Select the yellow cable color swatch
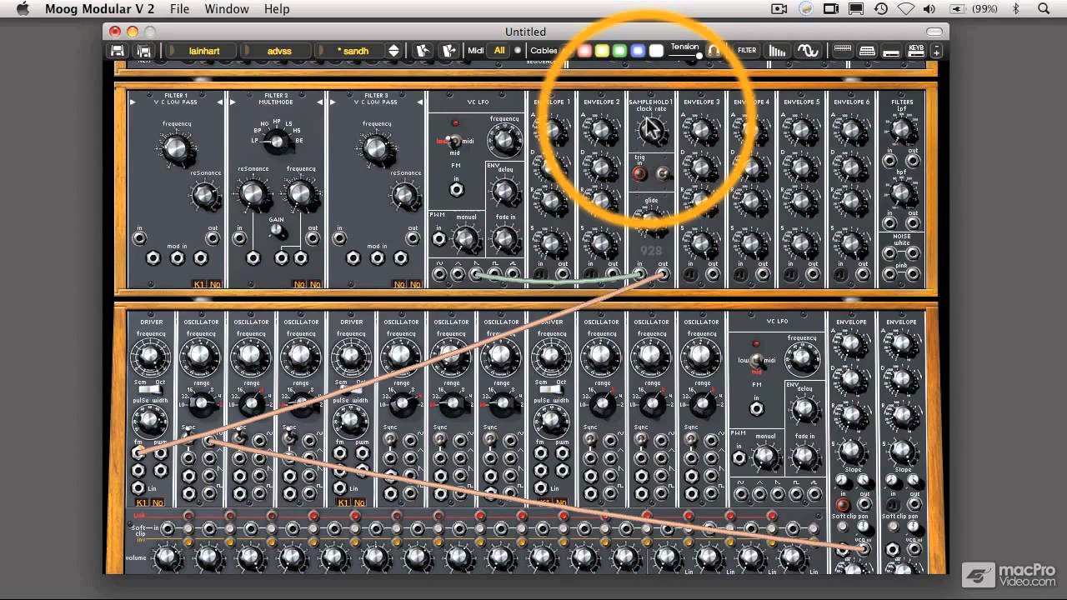1067x600 pixels. [x=602, y=51]
